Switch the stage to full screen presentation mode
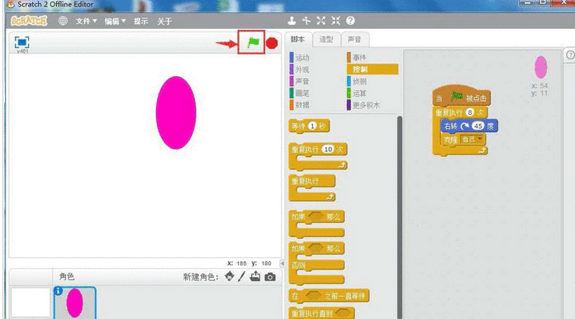This screenshot has height=319, width=575. point(21,42)
